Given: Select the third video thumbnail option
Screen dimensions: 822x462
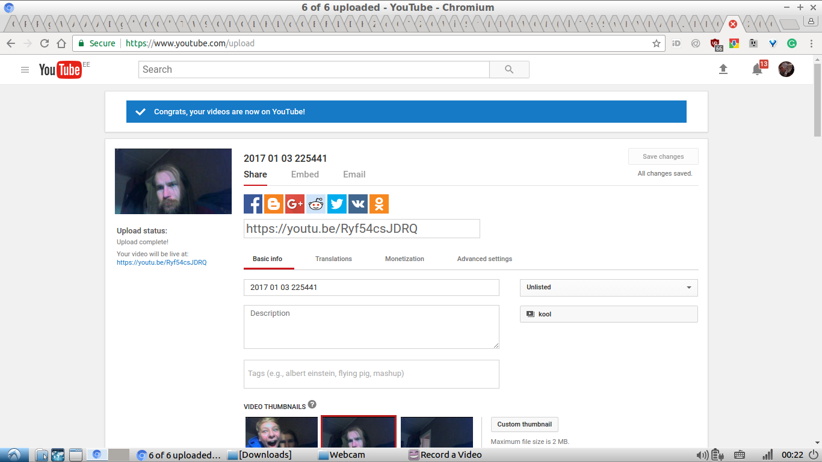Looking at the screenshot, I should (437, 433).
